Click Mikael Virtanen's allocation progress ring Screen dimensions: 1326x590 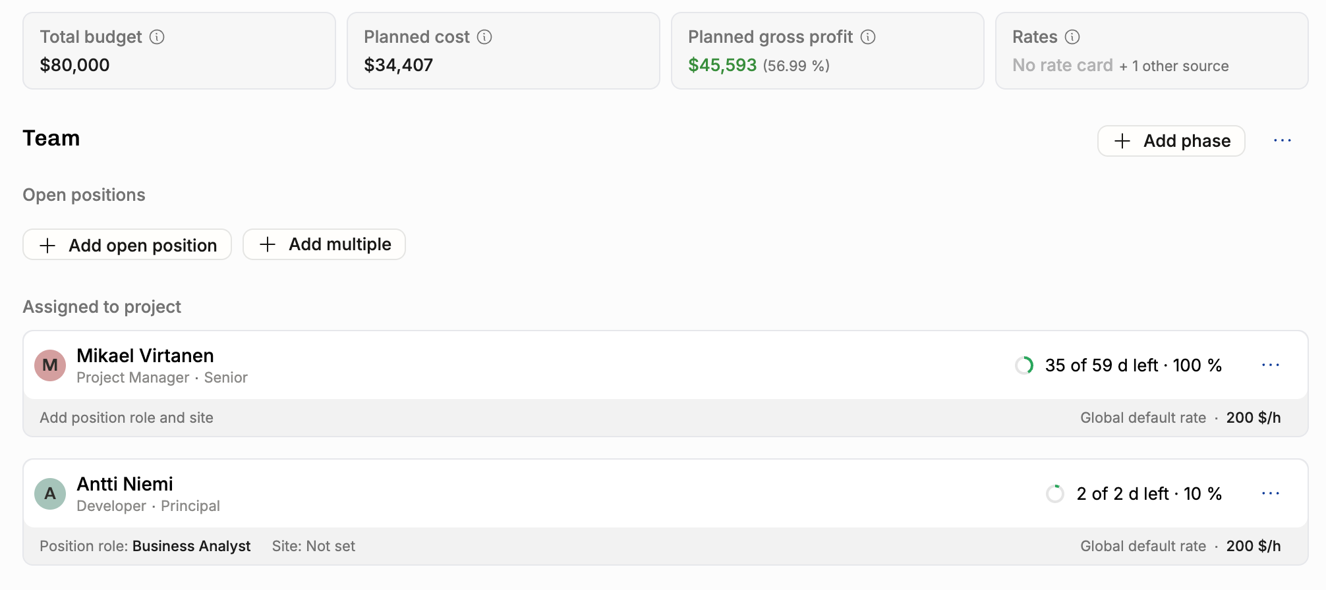pyautogui.click(x=1024, y=365)
